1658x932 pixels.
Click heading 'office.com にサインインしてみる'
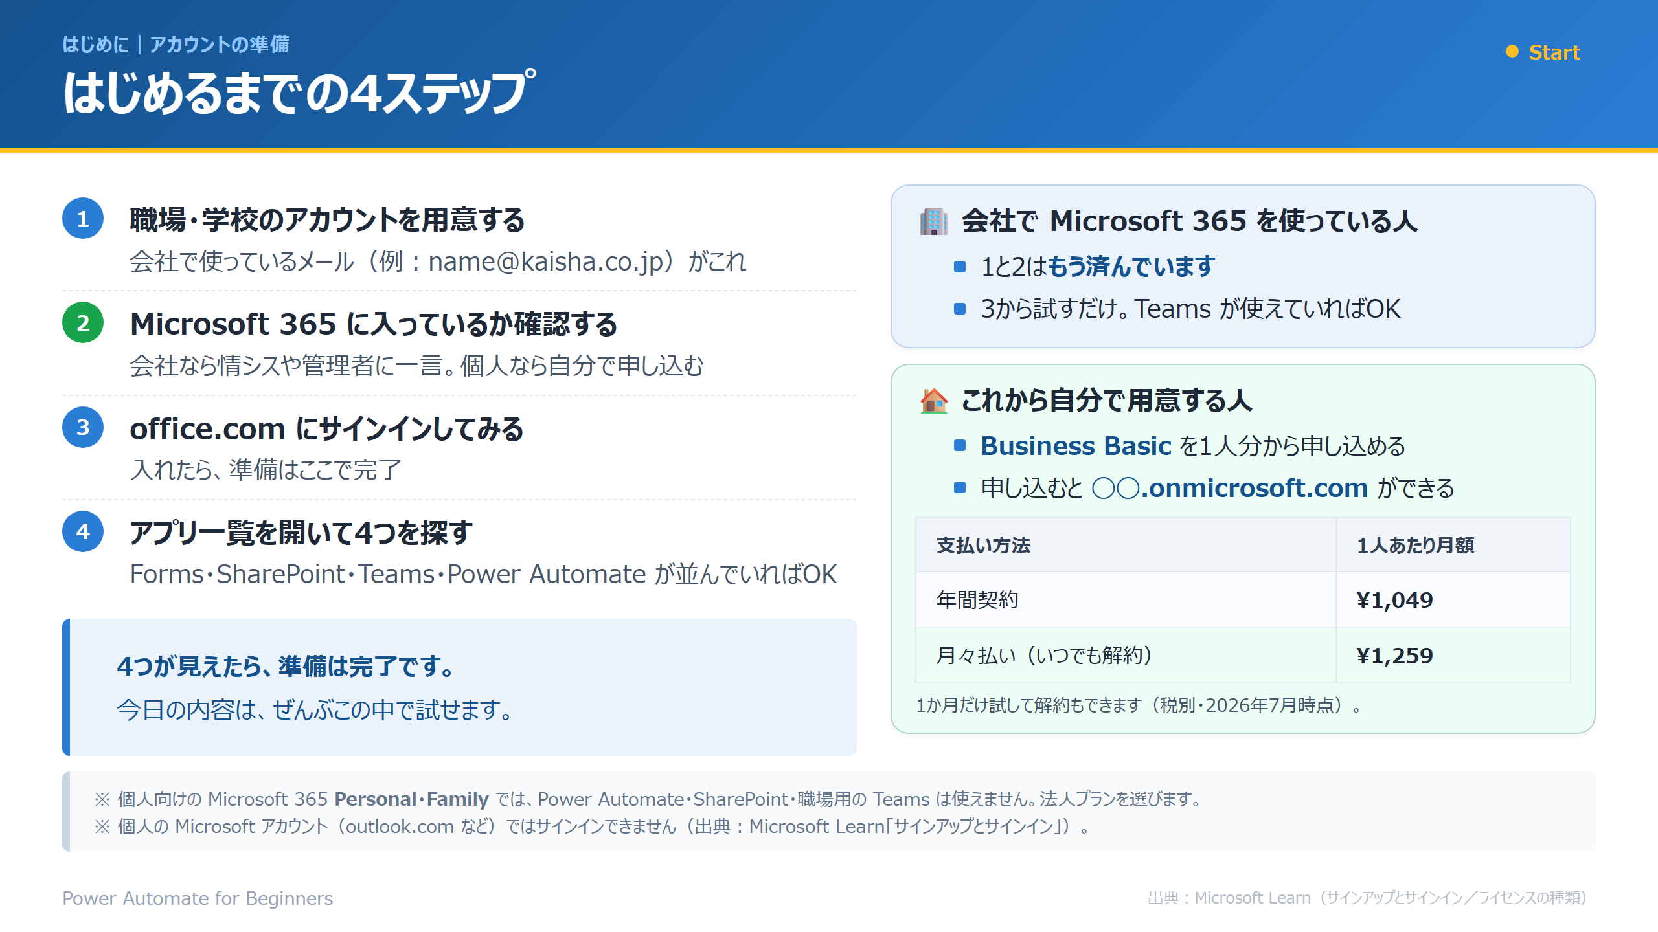click(326, 428)
